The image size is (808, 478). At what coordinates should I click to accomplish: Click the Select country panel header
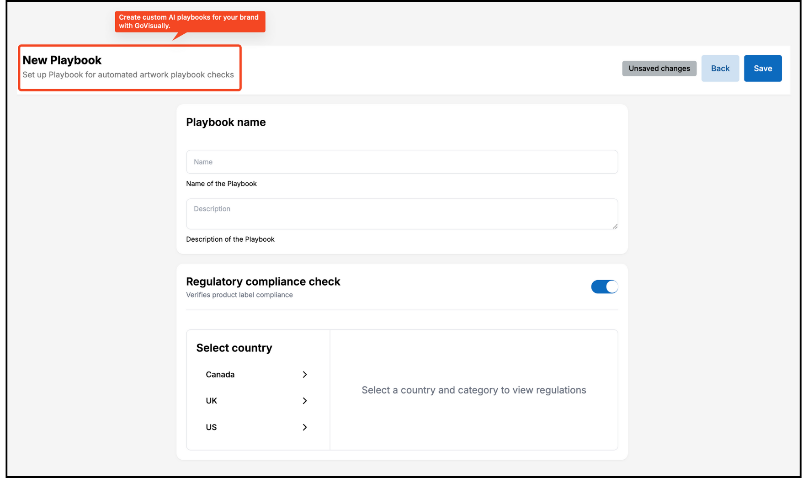pos(234,348)
